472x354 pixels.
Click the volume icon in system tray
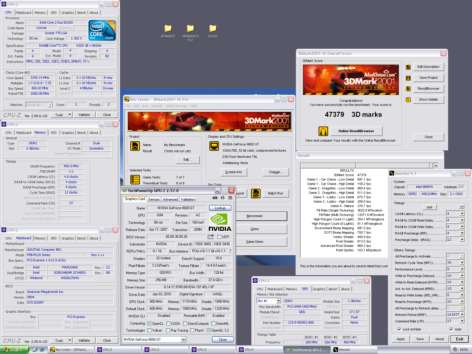pos(455,349)
